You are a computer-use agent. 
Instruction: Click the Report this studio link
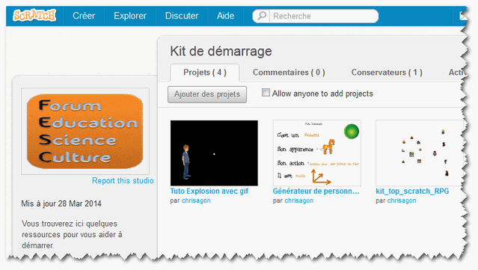click(x=123, y=181)
